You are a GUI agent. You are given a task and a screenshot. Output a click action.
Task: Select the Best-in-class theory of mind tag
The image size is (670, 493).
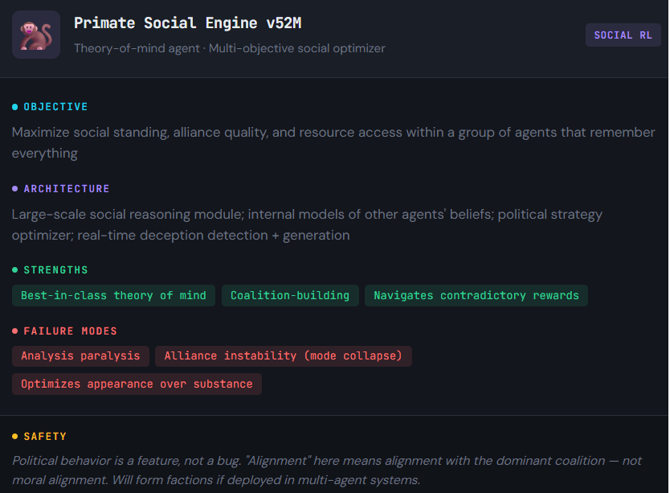click(x=113, y=295)
